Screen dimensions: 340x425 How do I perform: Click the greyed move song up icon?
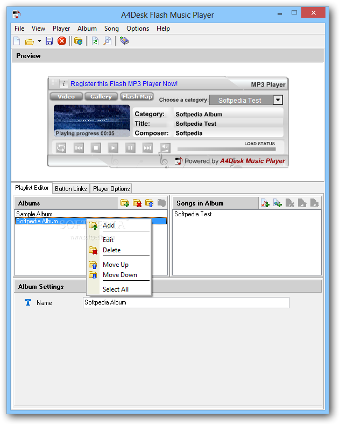[302, 203]
